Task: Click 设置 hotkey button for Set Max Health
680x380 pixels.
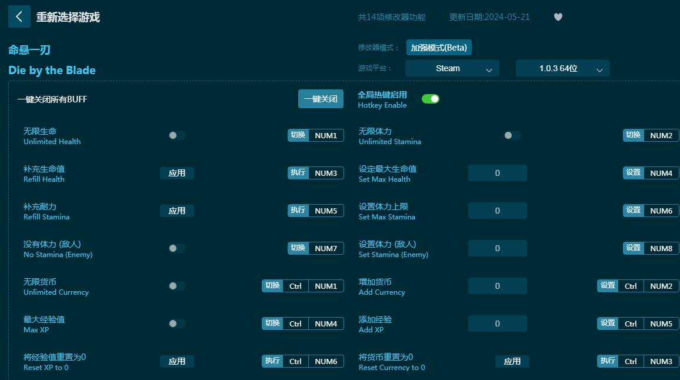Action: 633,173
